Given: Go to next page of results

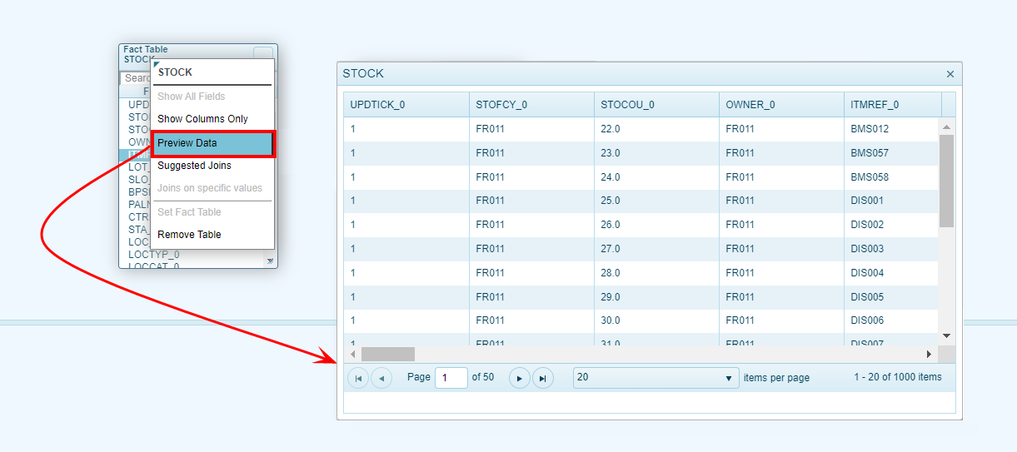Looking at the screenshot, I should (x=520, y=378).
